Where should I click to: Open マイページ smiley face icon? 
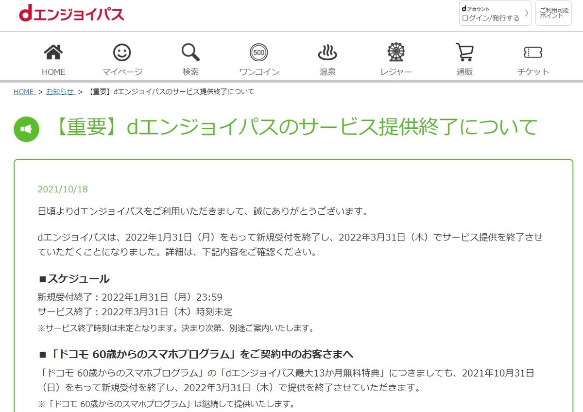122,52
